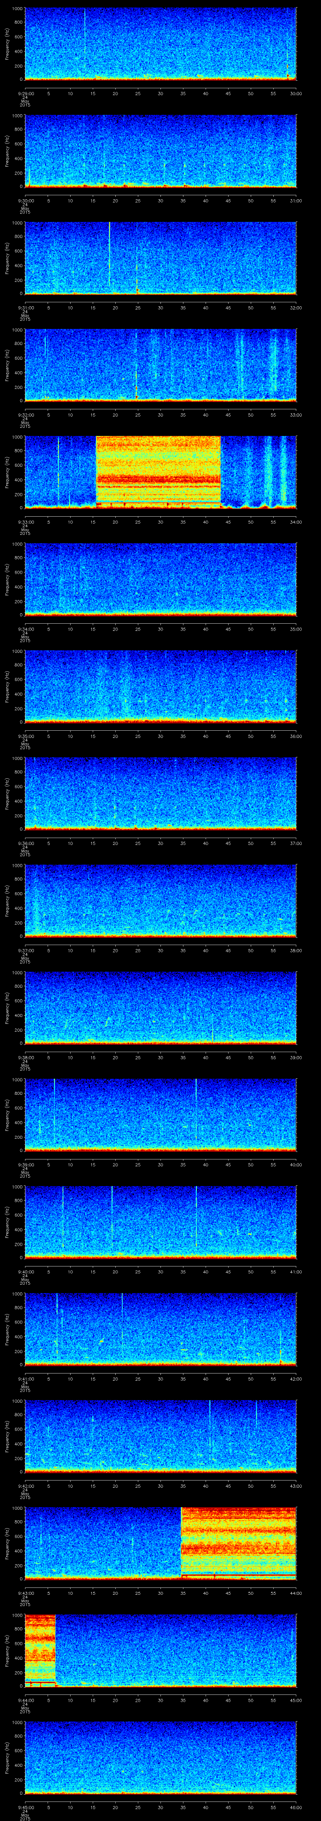Open the spectrogram panel starting at 9:42:00
Image resolution: width=321 pixels, height=1821 pixels.
click(x=160, y=1437)
